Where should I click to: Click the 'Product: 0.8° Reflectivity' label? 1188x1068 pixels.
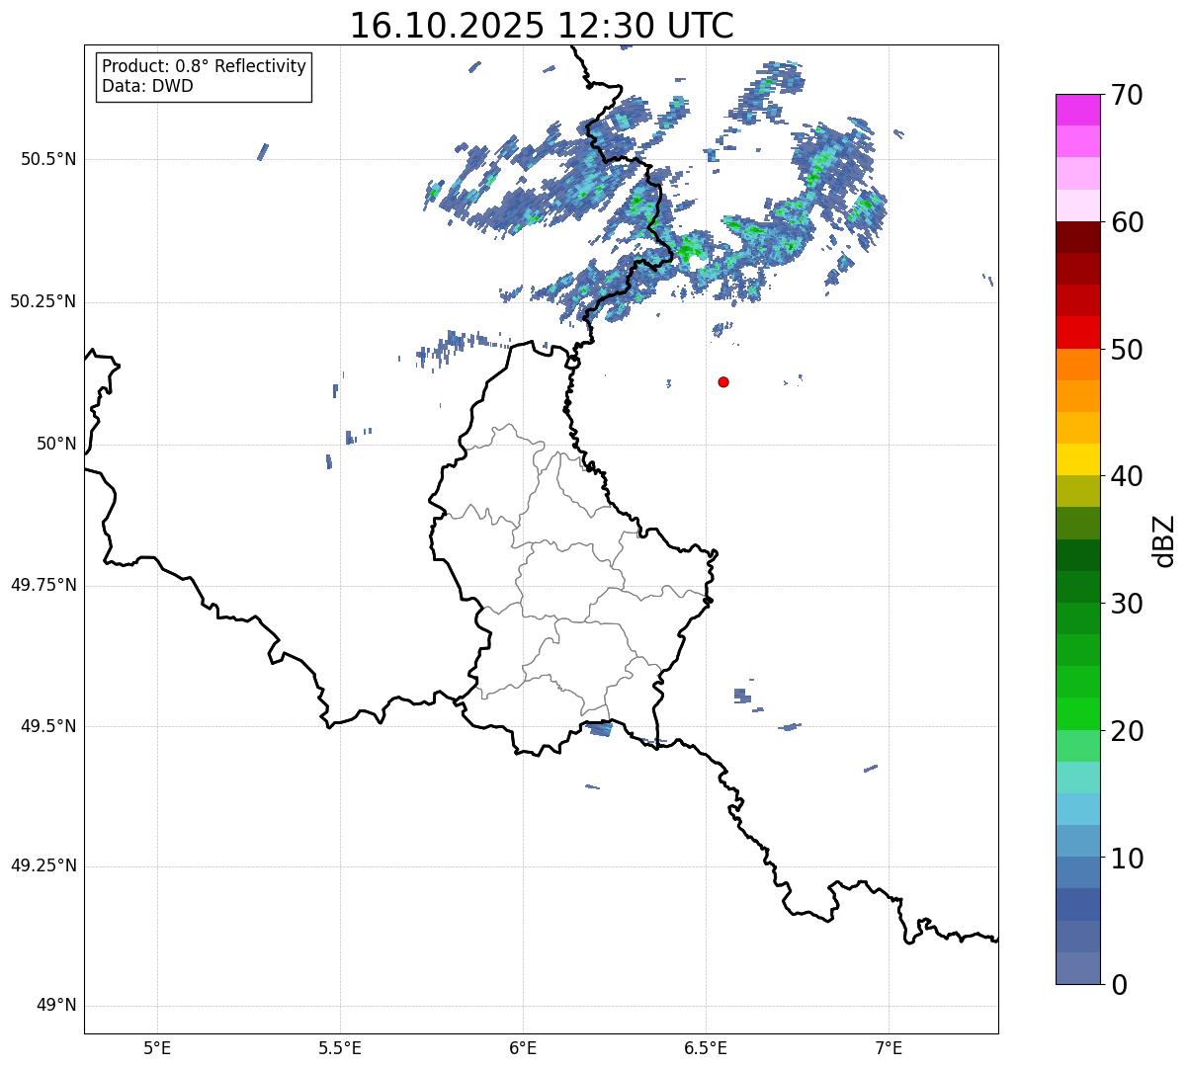click(205, 66)
